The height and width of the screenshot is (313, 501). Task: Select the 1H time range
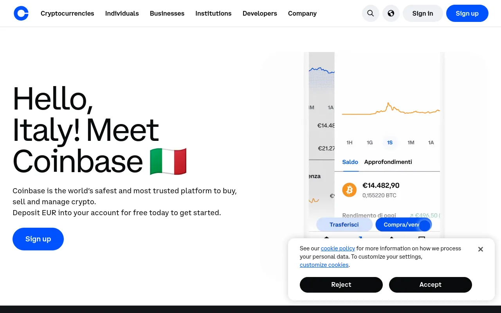click(x=349, y=142)
